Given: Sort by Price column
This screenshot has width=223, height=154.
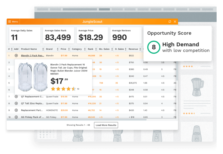Looking at the screenshot, I should tap(69, 49).
